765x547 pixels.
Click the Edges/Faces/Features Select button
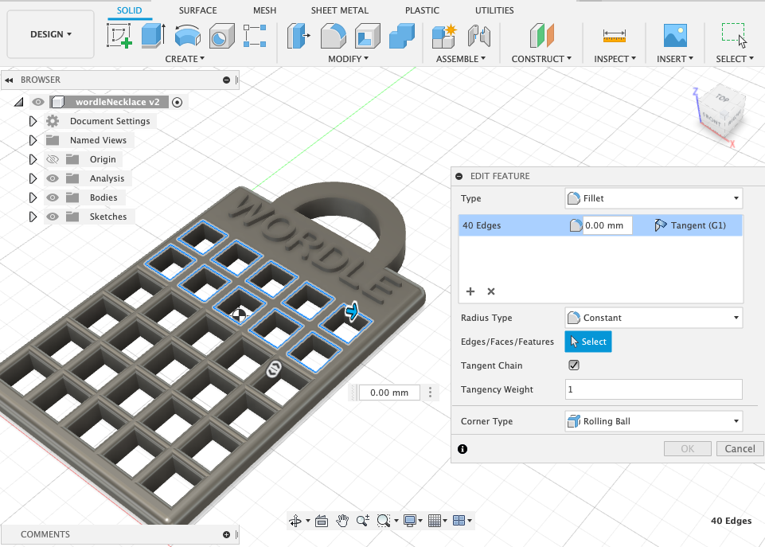(x=588, y=342)
